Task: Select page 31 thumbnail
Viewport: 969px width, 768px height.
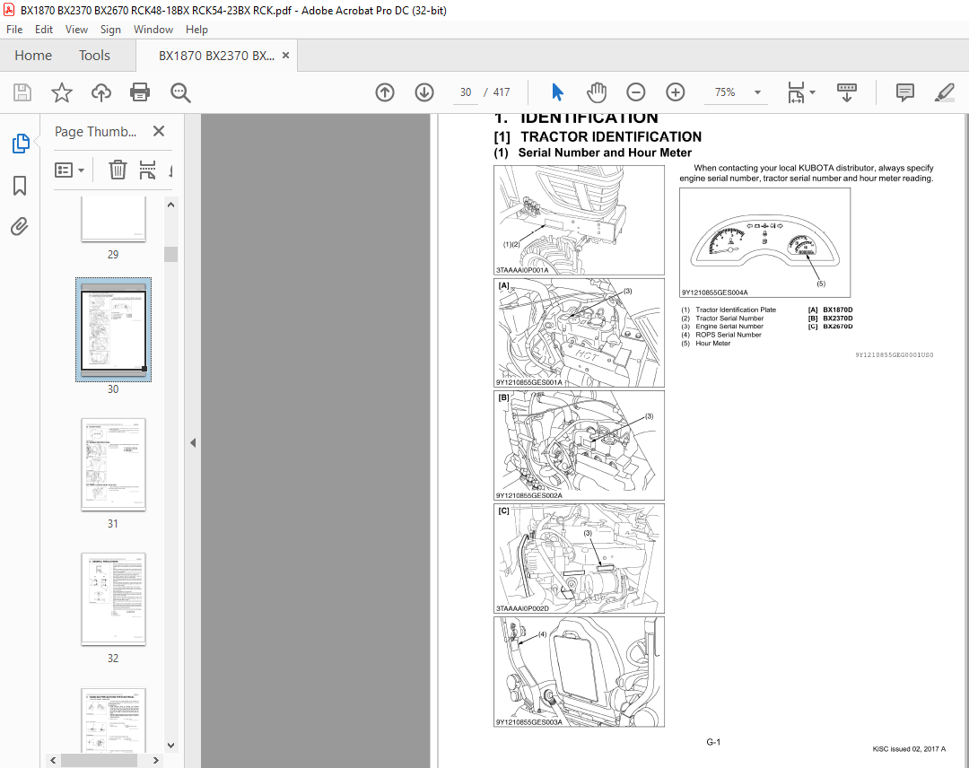Action: [x=113, y=465]
